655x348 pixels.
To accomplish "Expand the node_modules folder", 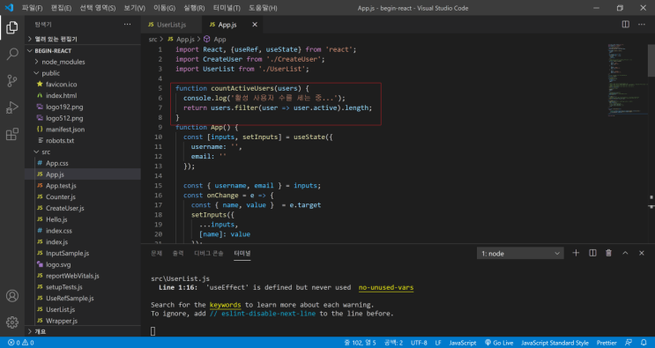I will [63, 62].
